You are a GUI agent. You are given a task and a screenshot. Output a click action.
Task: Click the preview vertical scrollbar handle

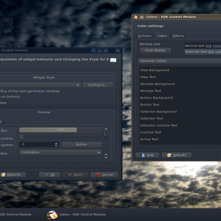106,134
